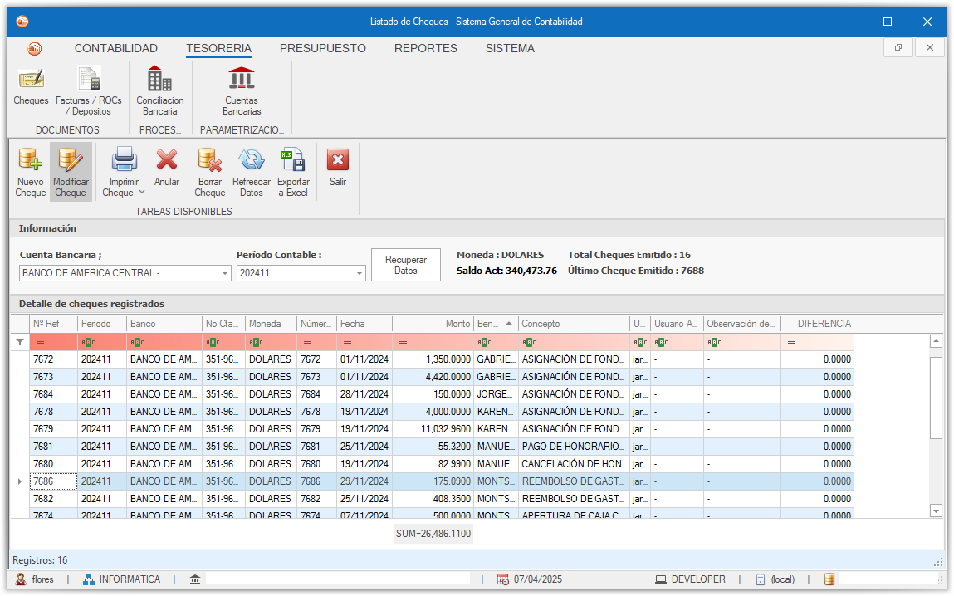The width and height of the screenshot is (954, 596).
Task: Select monto cell 4,420.0000
Action: [433, 377]
